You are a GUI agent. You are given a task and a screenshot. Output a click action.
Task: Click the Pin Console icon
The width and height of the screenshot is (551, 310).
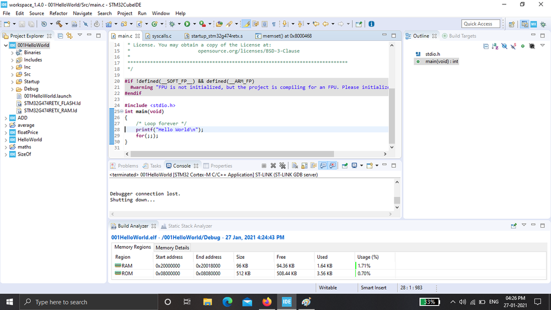(345, 165)
